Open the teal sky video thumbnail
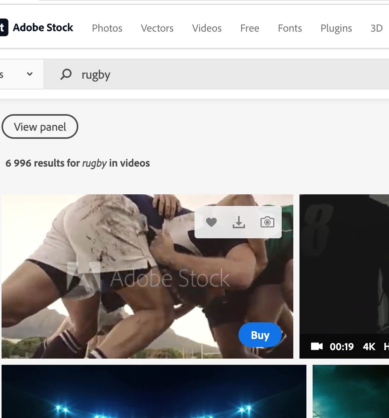This screenshot has height=418, width=389. pos(351,391)
